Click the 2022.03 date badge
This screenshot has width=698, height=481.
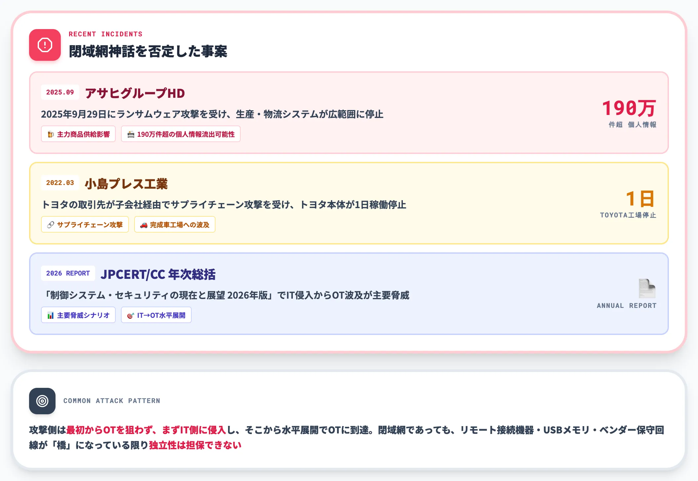click(x=60, y=183)
